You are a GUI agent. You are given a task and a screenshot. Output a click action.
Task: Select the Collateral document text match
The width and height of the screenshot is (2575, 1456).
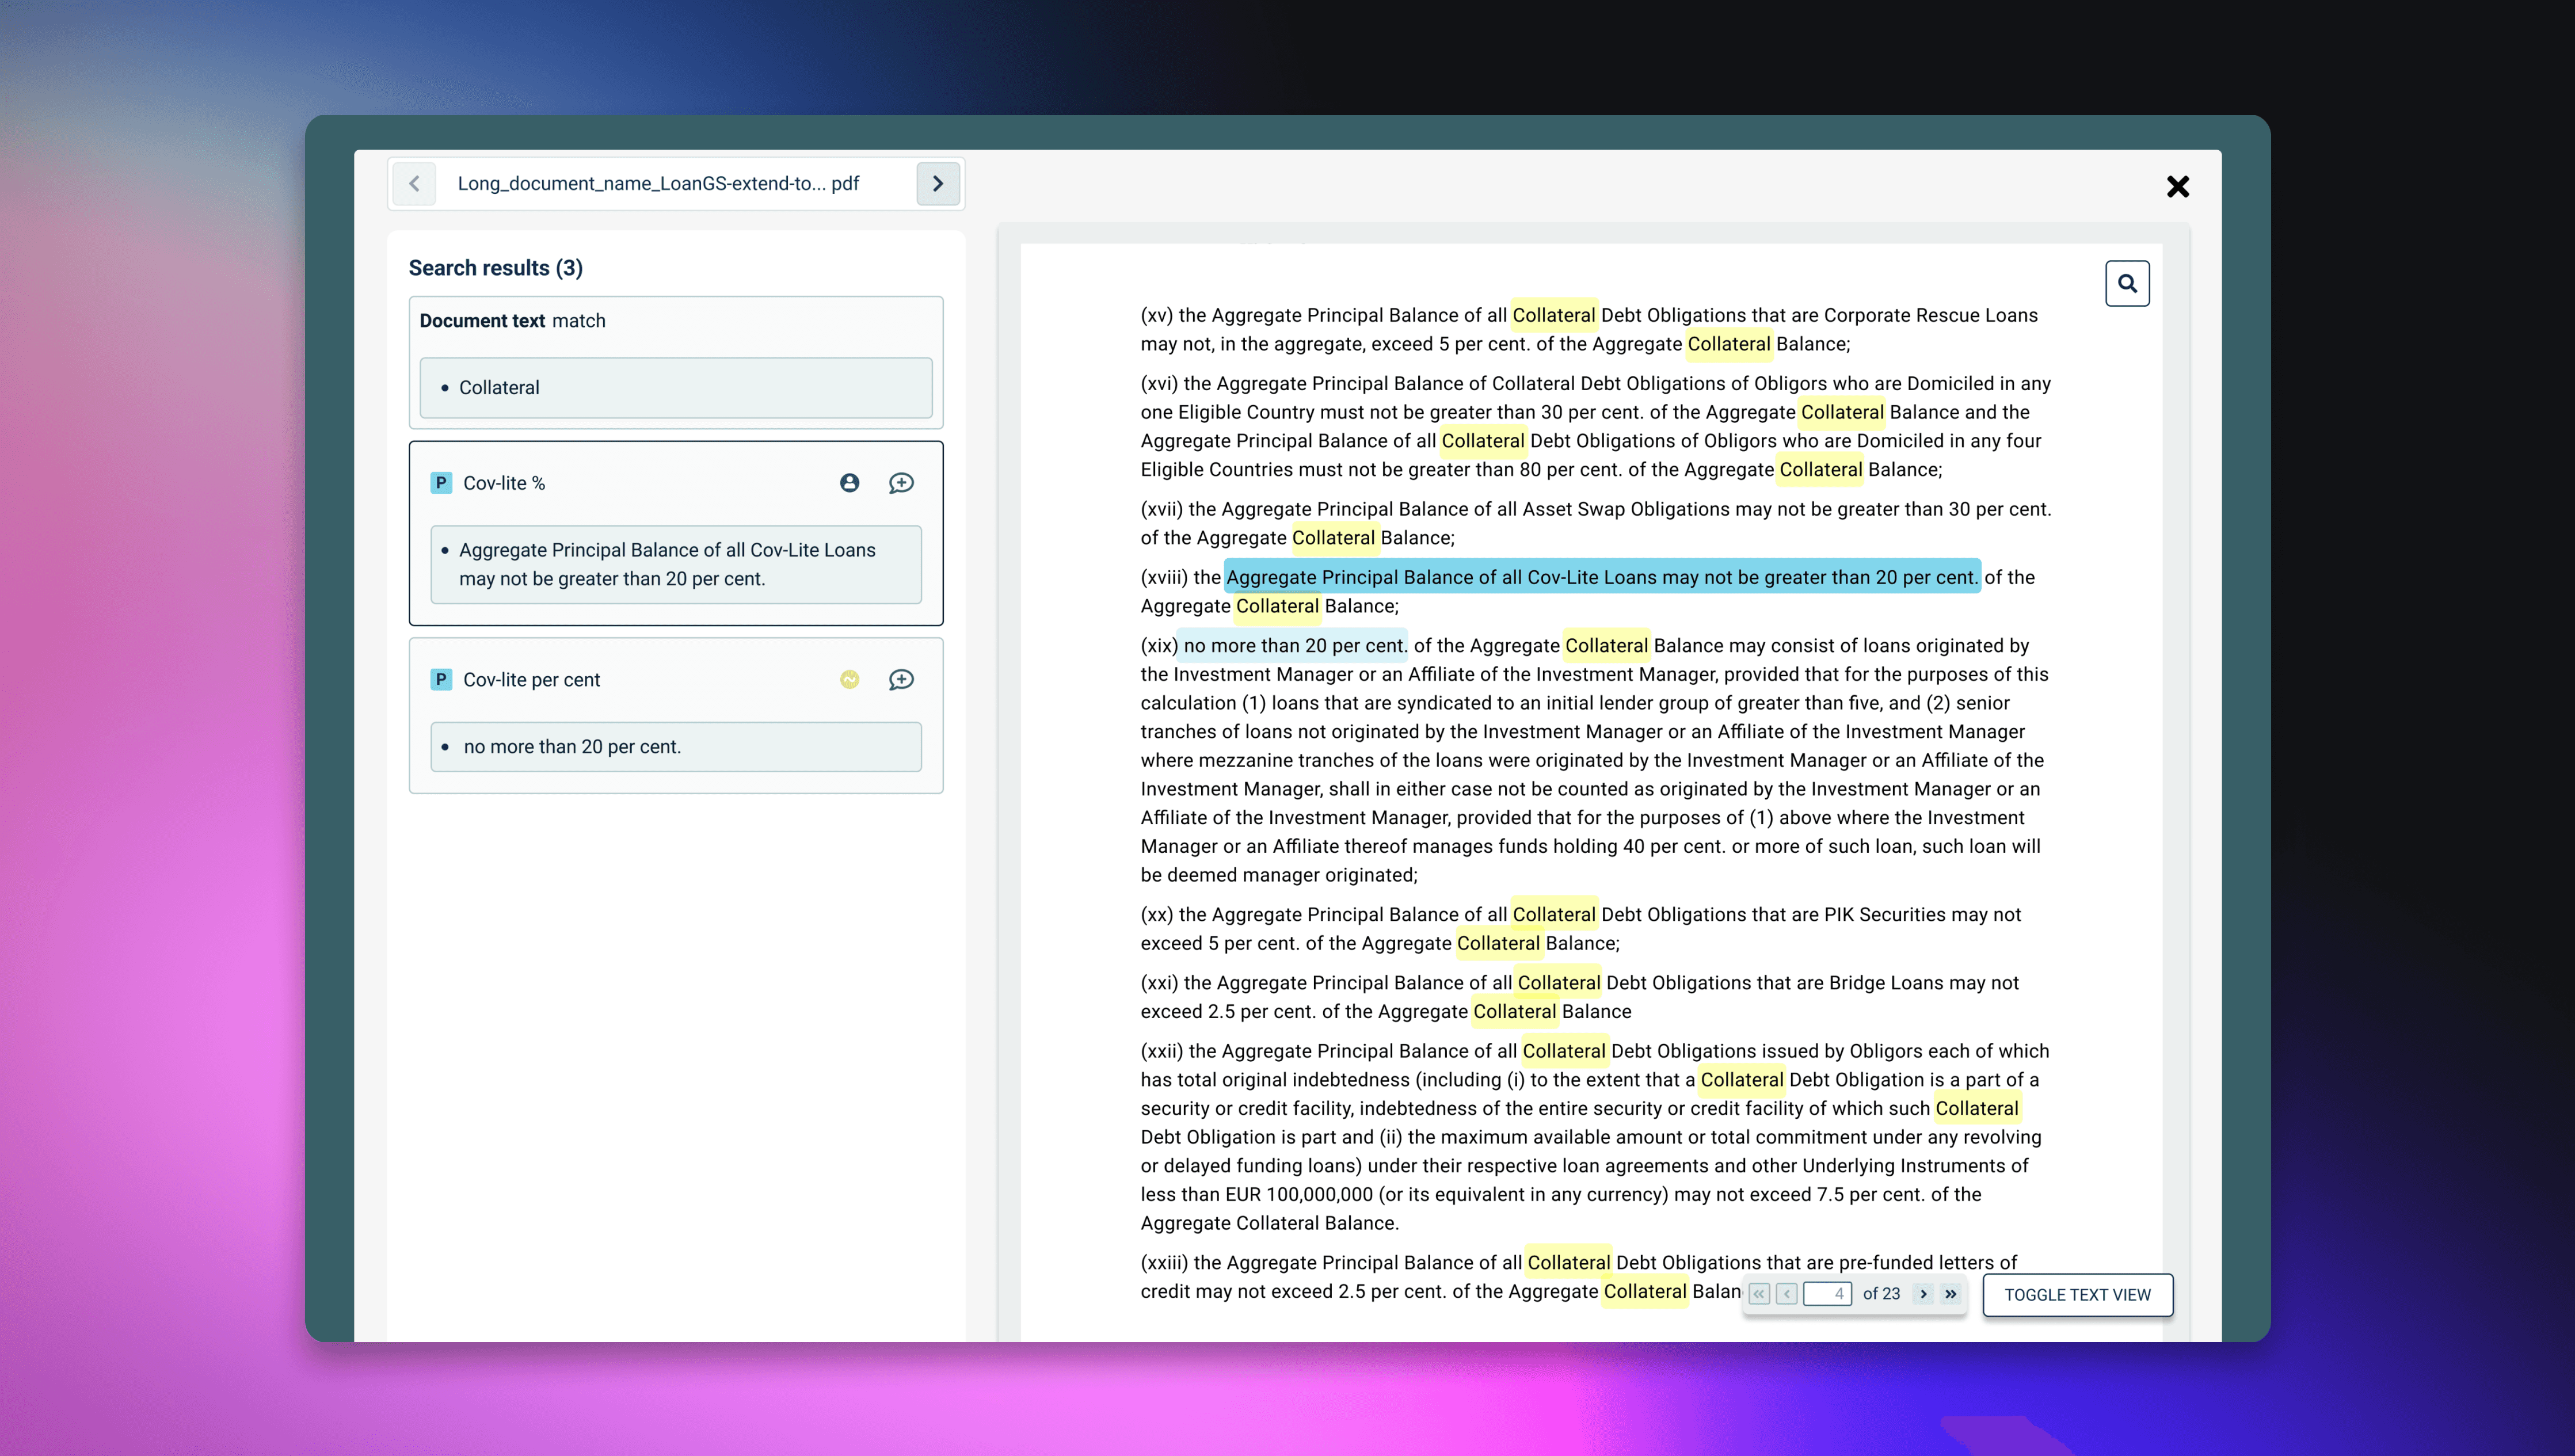[676, 388]
